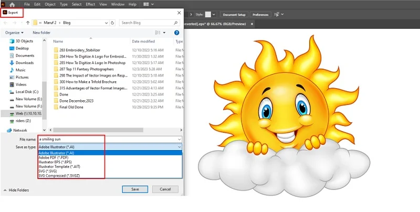Click the Illustrator Home icon
420x212 pixels.
(12, 5)
